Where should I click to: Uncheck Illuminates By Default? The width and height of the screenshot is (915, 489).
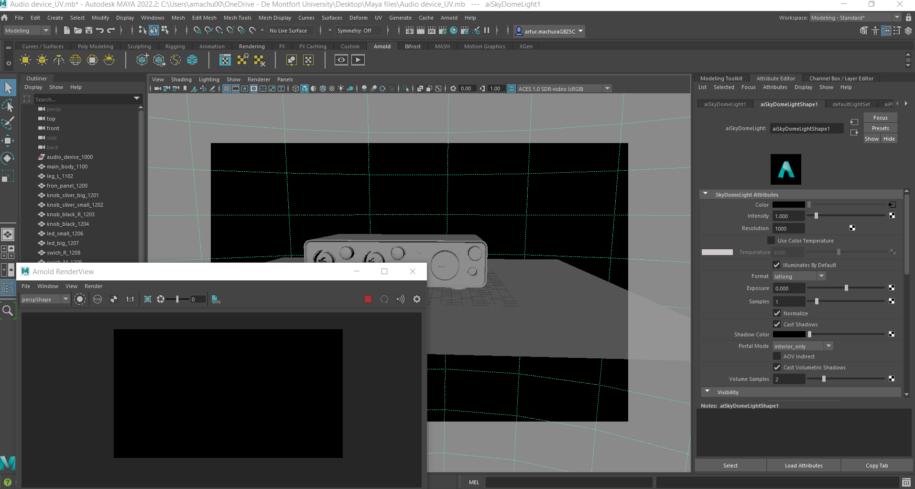pos(777,265)
